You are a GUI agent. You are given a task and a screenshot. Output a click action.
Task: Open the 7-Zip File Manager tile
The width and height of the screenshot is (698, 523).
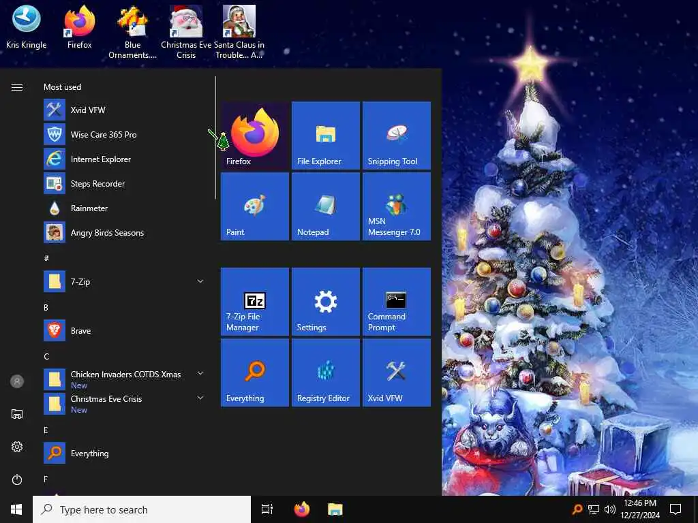click(x=255, y=302)
